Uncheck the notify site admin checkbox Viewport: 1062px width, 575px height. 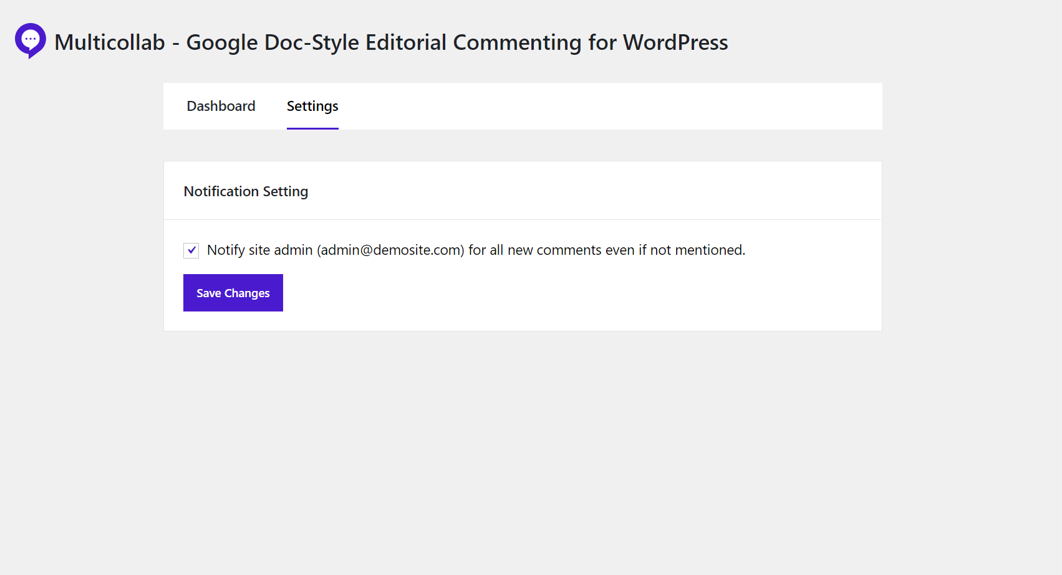click(x=191, y=250)
